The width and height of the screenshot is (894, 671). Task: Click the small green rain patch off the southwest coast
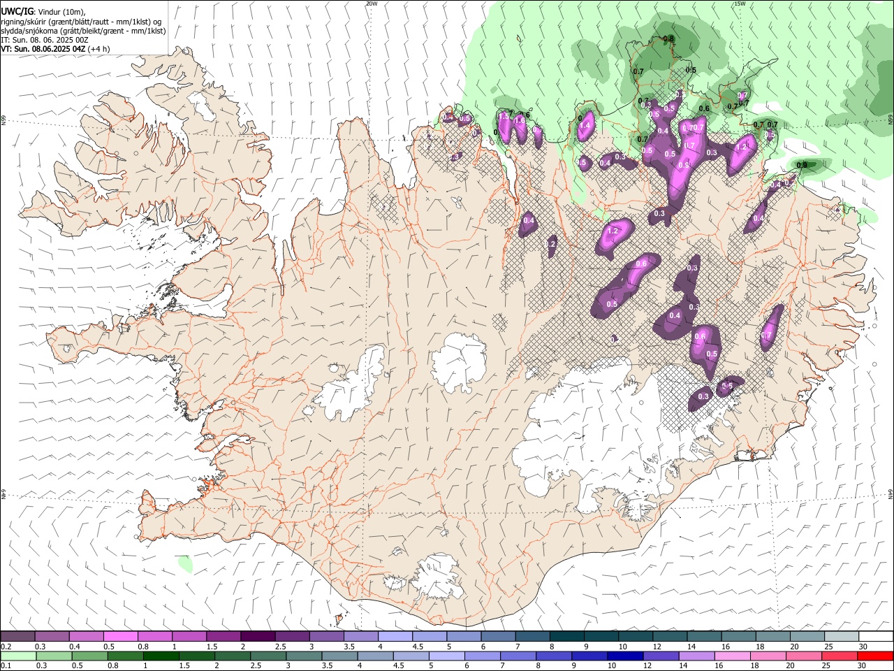pyautogui.click(x=185, y=563)
